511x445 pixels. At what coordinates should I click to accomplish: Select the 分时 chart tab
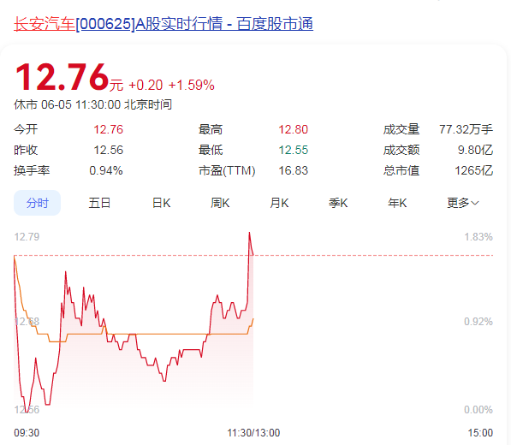point(37,203)
